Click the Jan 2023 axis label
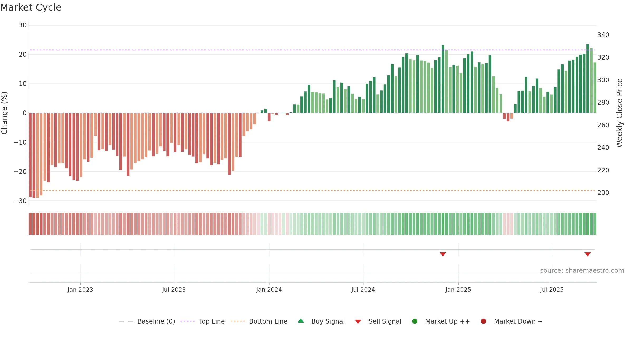 [x=80, y=290]
